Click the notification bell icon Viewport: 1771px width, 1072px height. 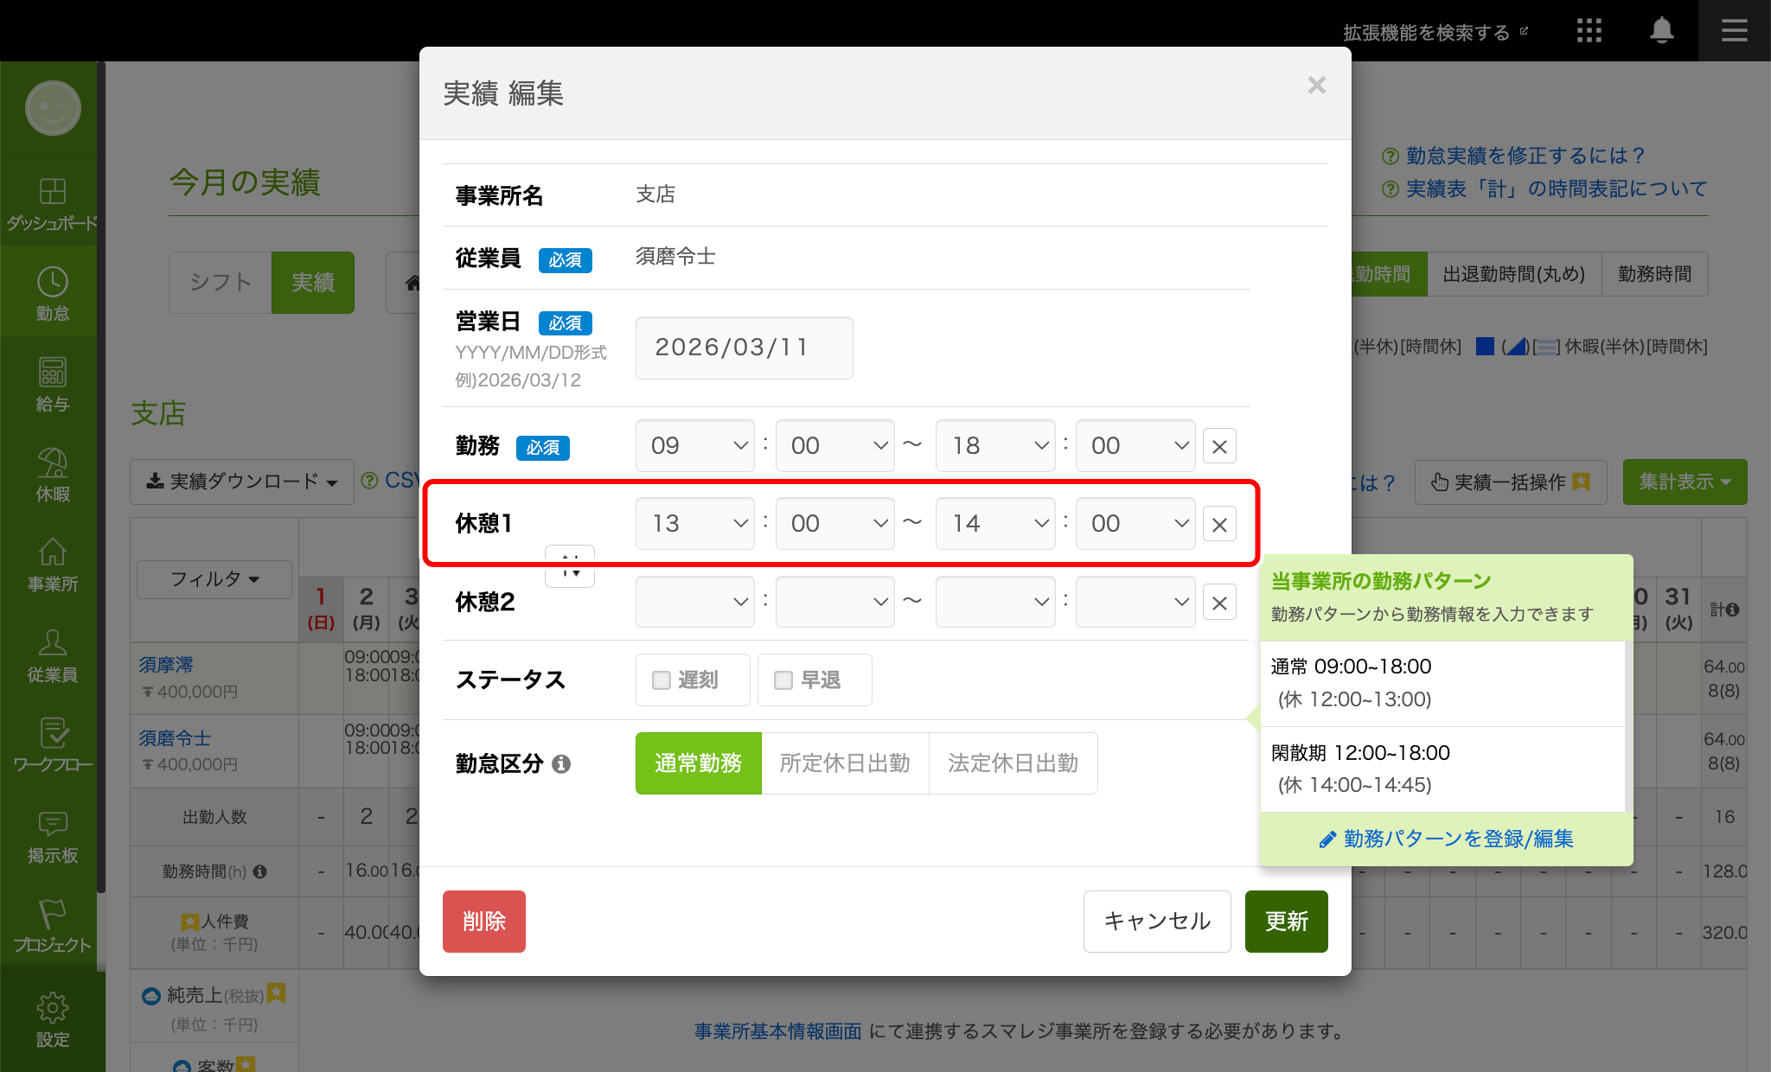1661,31
